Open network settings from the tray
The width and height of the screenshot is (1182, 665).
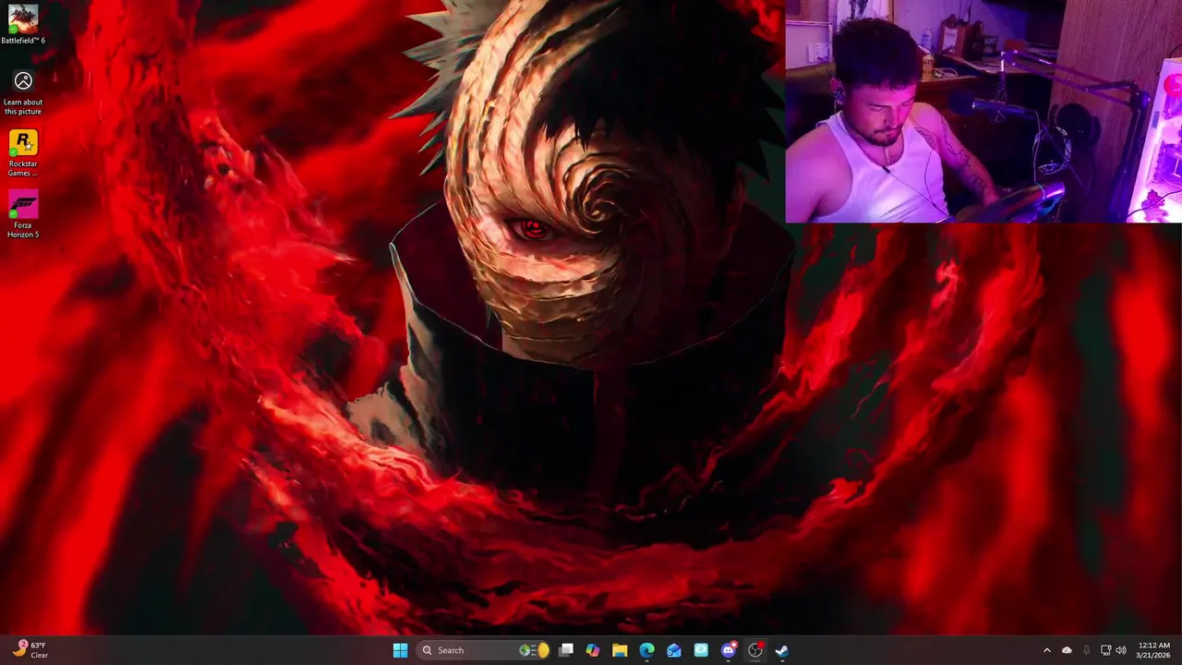(x=1106, y=650)
